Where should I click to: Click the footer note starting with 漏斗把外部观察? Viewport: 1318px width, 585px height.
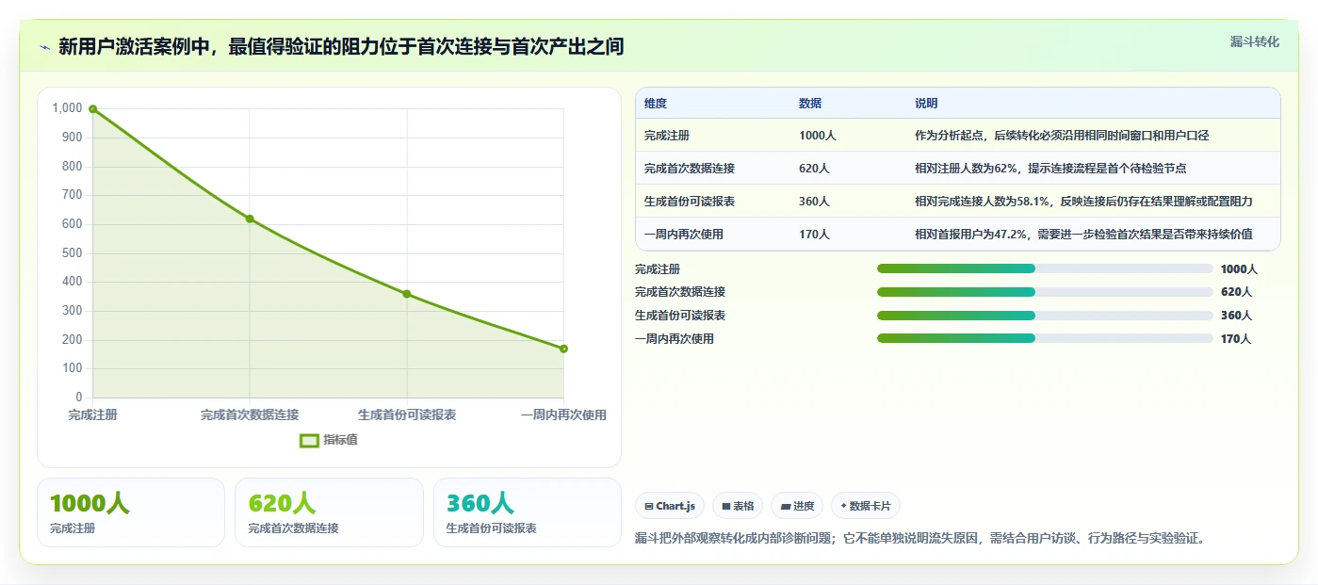pos(920,539)
